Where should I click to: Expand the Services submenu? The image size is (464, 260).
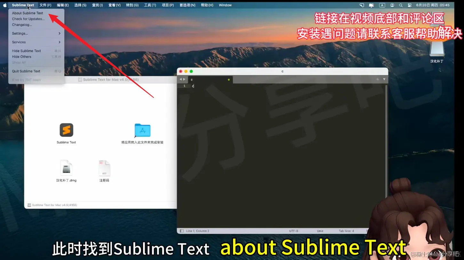36,42
